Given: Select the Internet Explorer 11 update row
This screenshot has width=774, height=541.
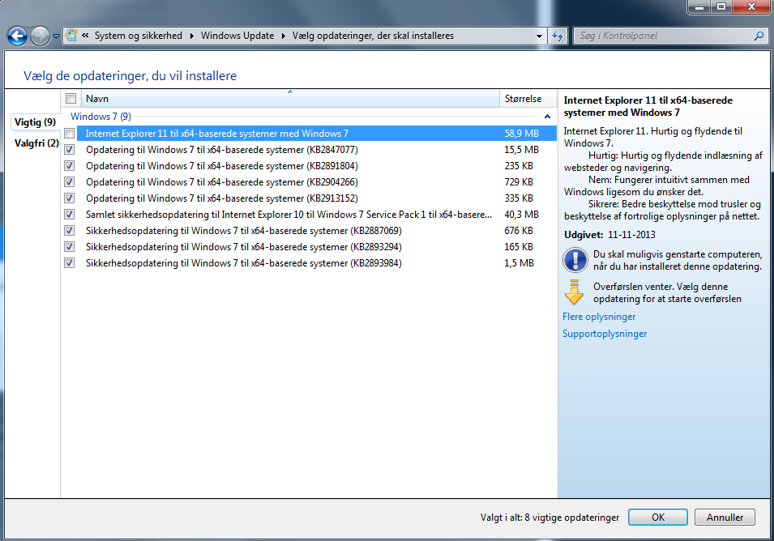Looking at the screenshot, I should (316, 133).
